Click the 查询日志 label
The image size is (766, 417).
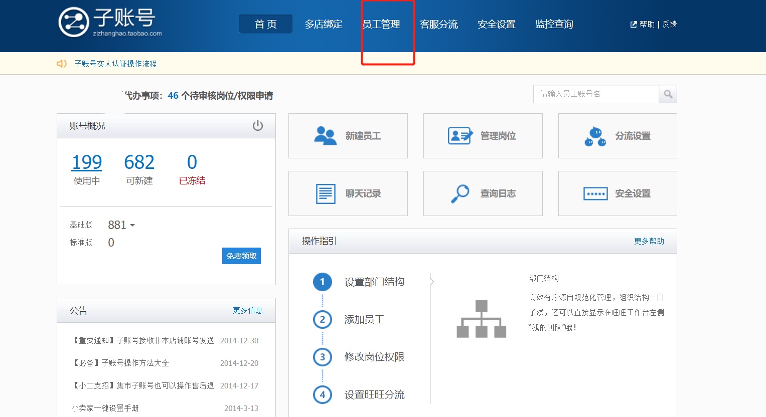[x=498, y=193]
